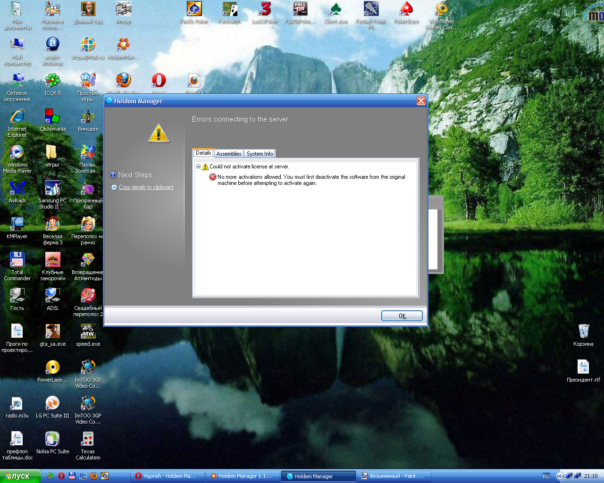Click the Opera browser desktop icon
604x483 pixels.
pos(159,80)
